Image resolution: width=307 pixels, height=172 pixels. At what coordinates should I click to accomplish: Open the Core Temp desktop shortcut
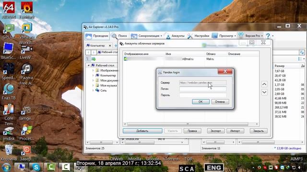click(x=9, y=115)
